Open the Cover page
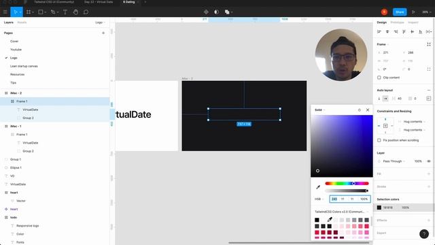The width and height of the screenshot is (435, 245). tap(14, 42)
